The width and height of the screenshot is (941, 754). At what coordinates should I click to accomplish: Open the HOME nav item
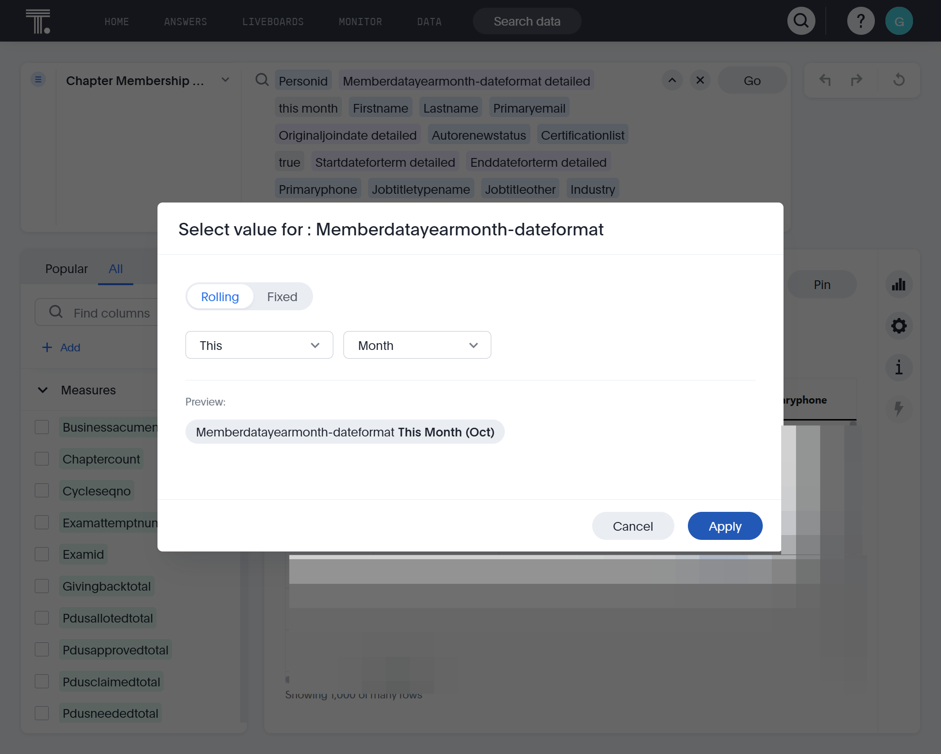point(117,22)
